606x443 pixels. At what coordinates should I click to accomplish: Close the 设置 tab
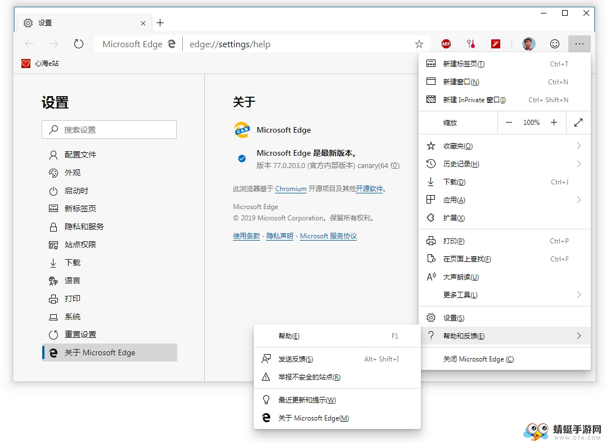[x=143, y=23]
